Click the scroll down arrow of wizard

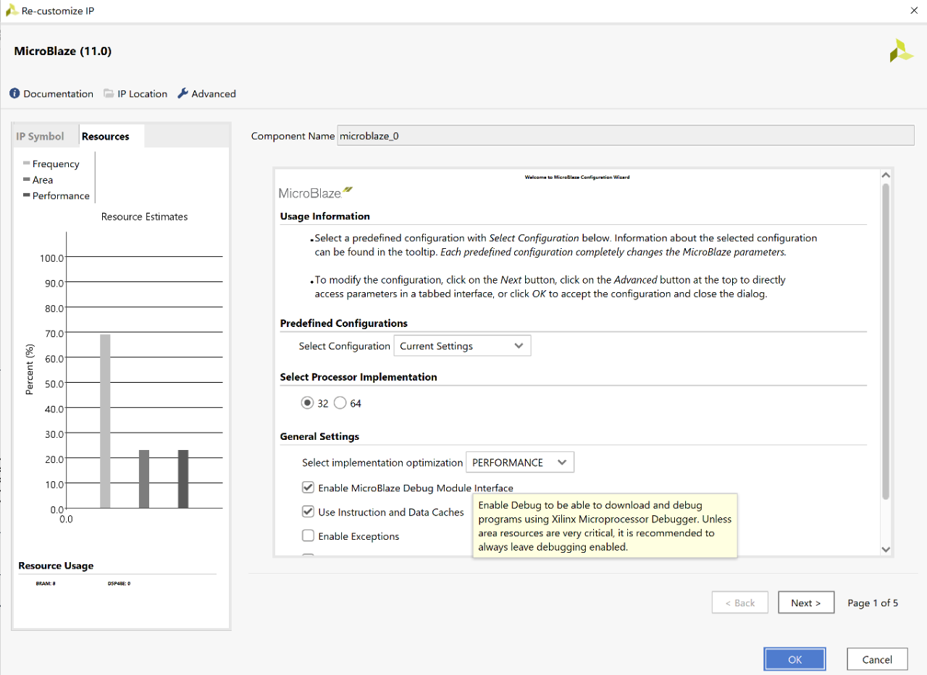click(885, 549)
